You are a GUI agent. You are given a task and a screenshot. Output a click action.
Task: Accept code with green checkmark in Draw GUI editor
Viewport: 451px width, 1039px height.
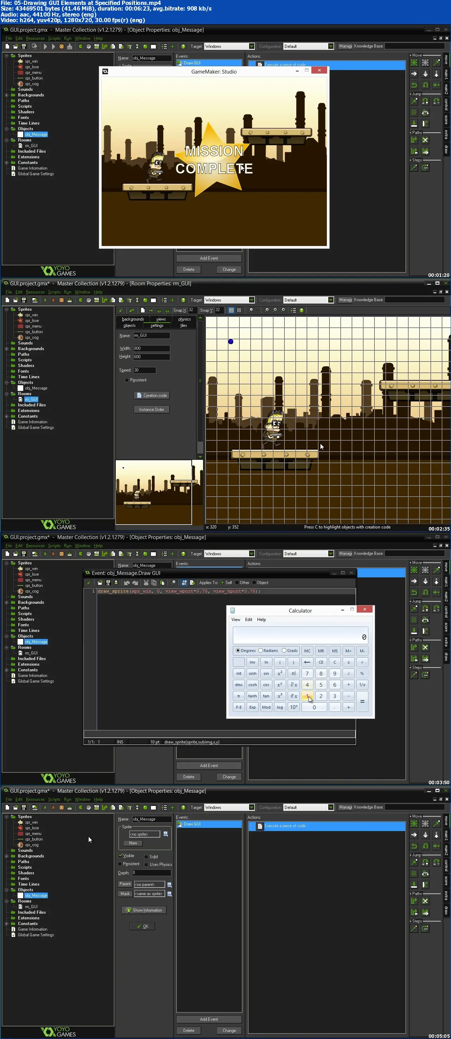(x=89, y=582)
